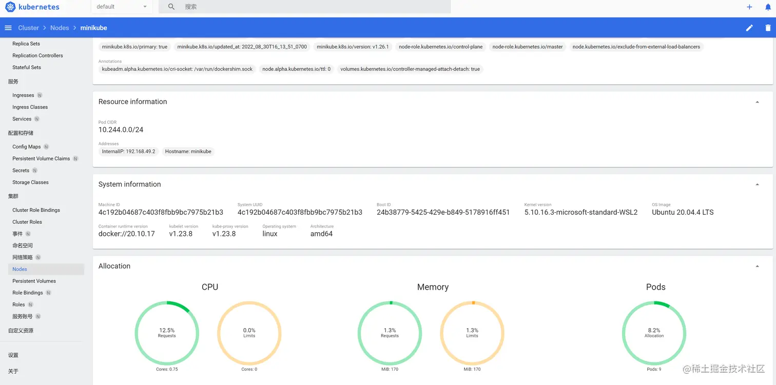Click the Pods Allocation 8.2% gauge
This screenshot has width=776, height=385.
point(654,333)
